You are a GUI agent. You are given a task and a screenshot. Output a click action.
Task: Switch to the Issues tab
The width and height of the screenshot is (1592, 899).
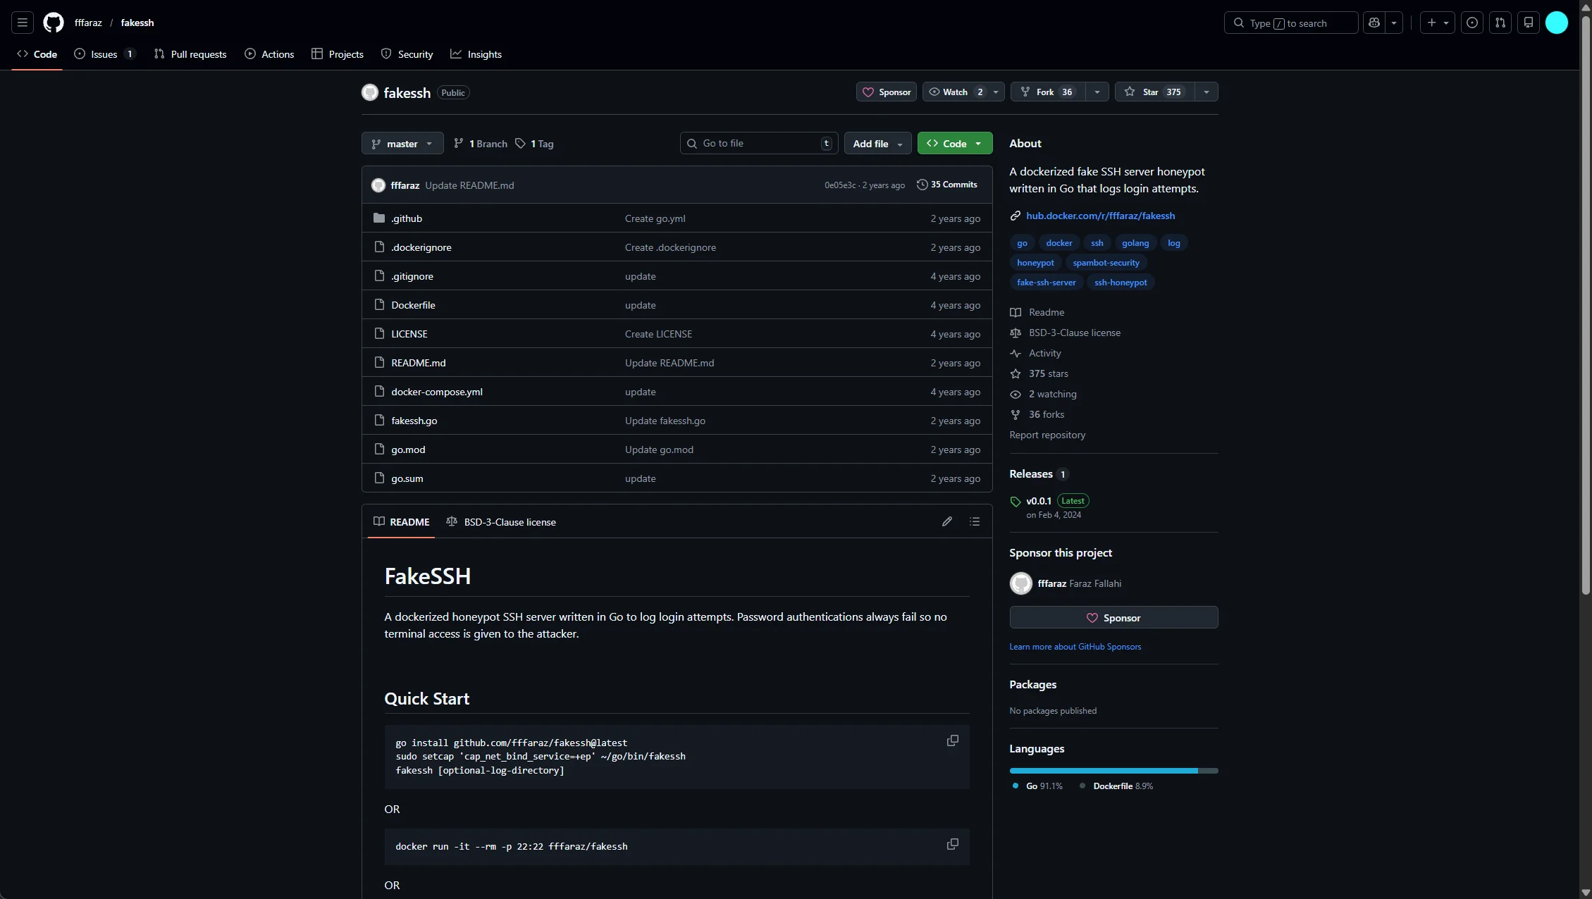[x=104, y=54]
